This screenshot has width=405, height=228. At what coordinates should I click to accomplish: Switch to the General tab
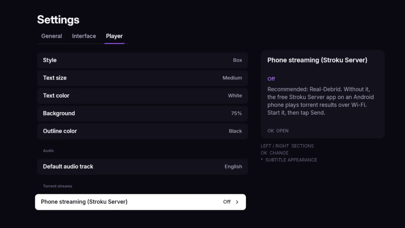pos(52,36)
